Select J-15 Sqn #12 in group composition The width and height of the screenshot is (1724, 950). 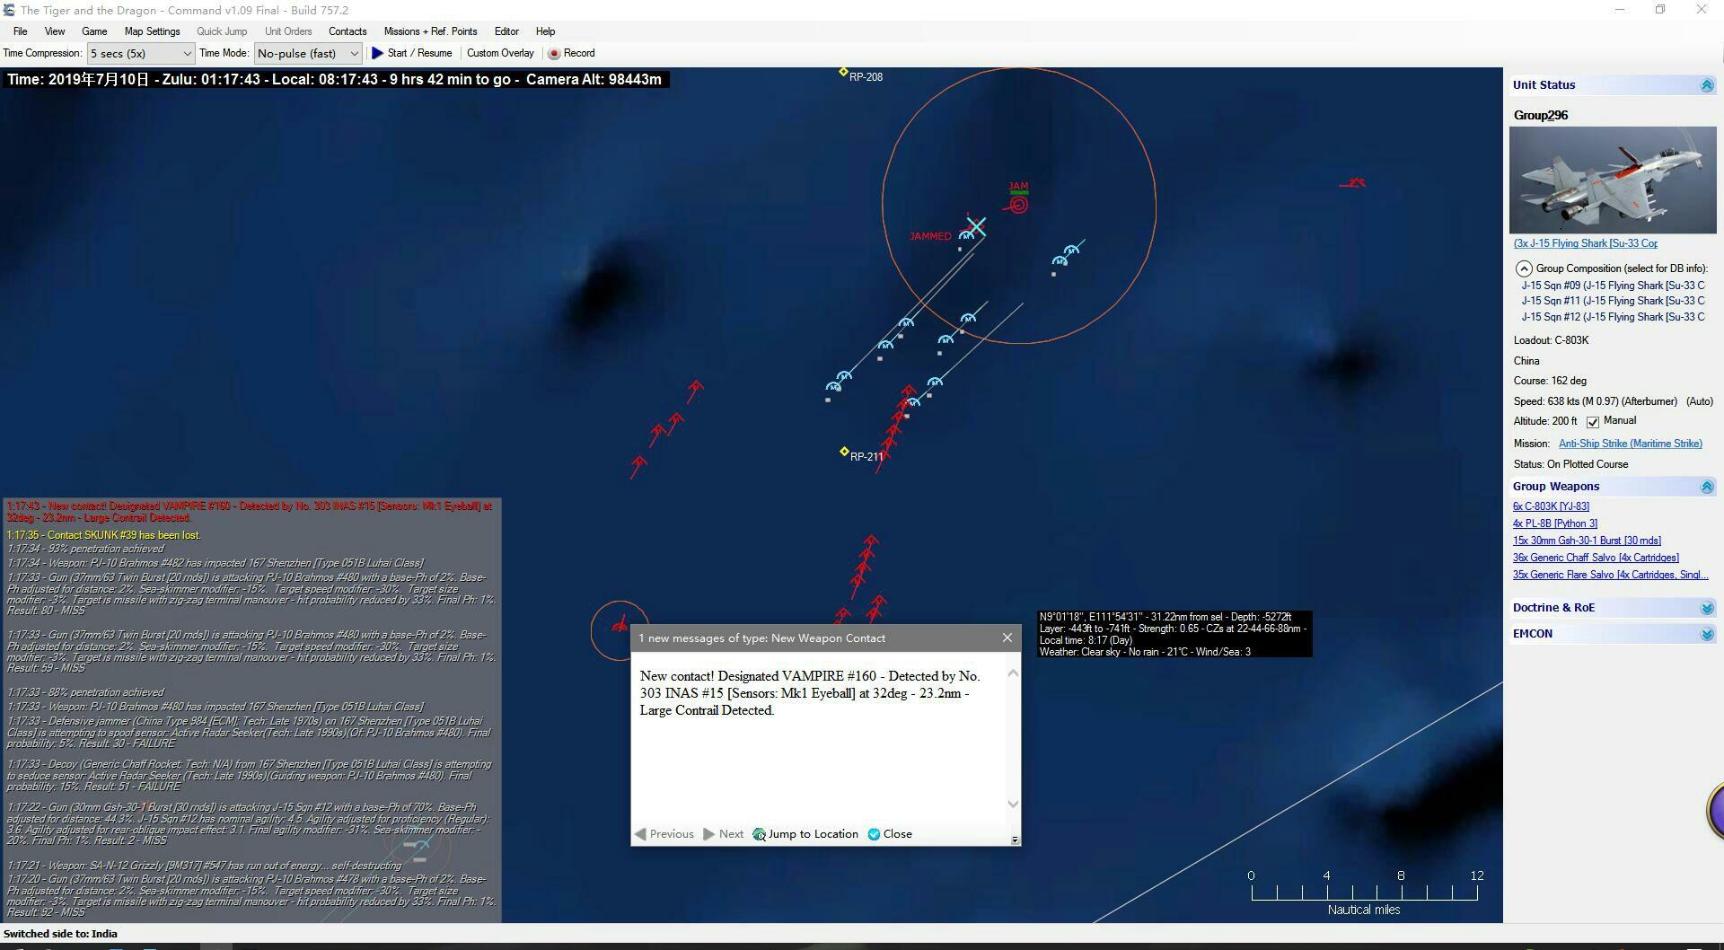tap(1613, 317)
